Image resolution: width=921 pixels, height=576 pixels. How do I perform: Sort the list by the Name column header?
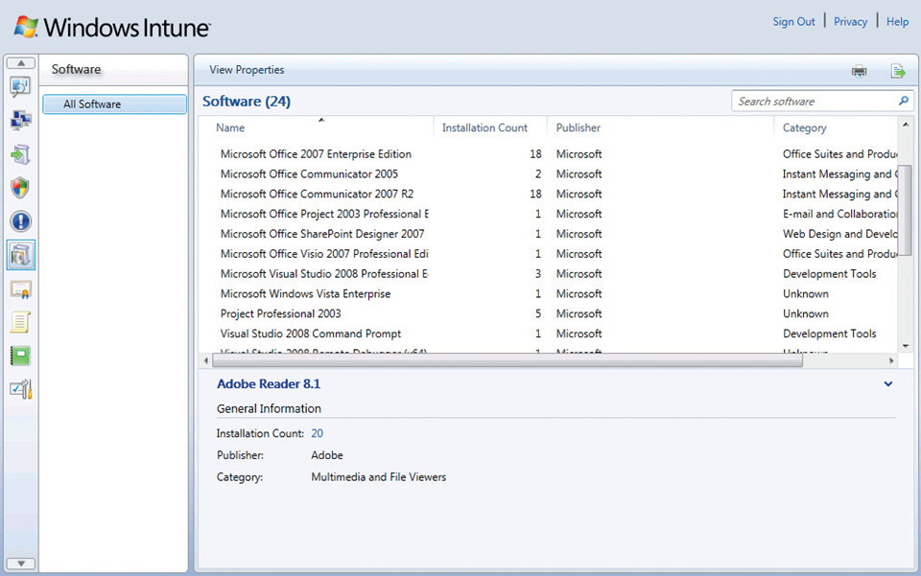click(230, 127)
